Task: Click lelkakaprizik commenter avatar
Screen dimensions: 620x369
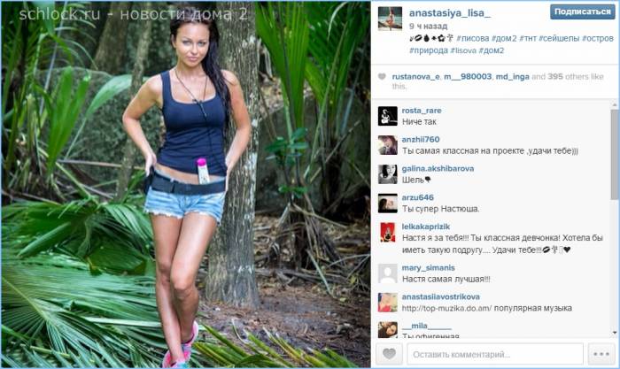Action: (388, 233)
